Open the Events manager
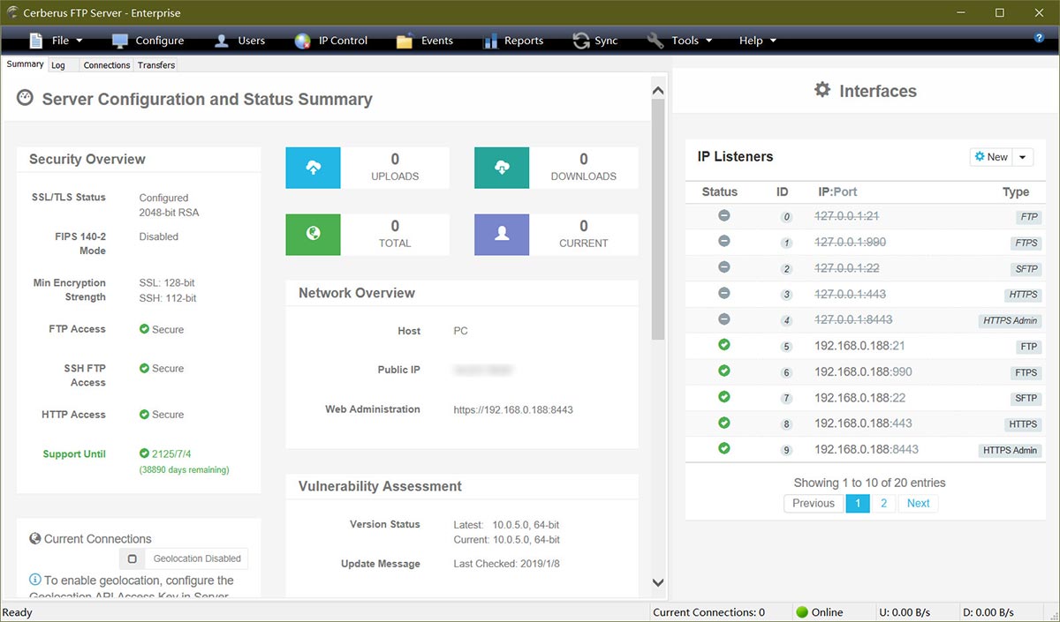 tap(425, 41)
